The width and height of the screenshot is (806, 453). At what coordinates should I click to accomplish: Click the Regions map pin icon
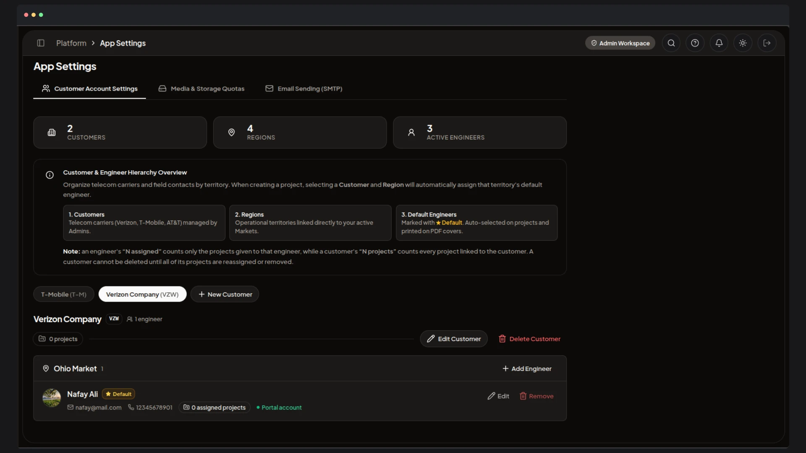point(231,133)
